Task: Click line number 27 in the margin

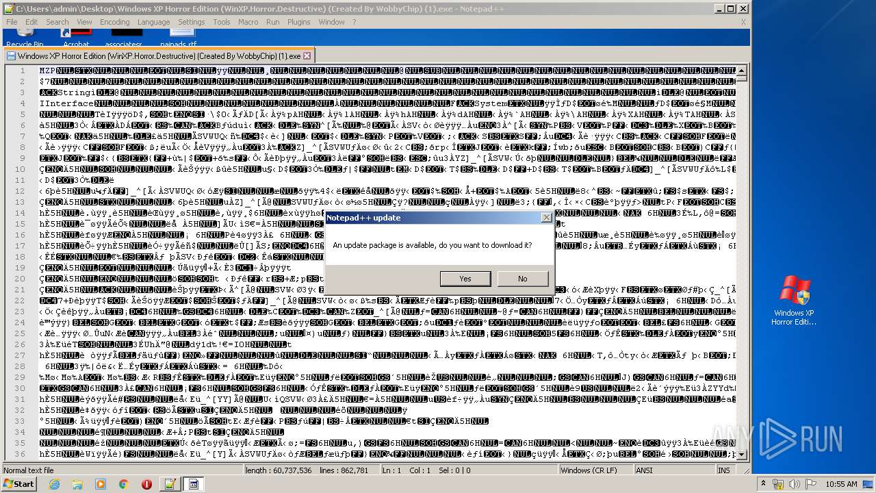Action: coord(21,355)
